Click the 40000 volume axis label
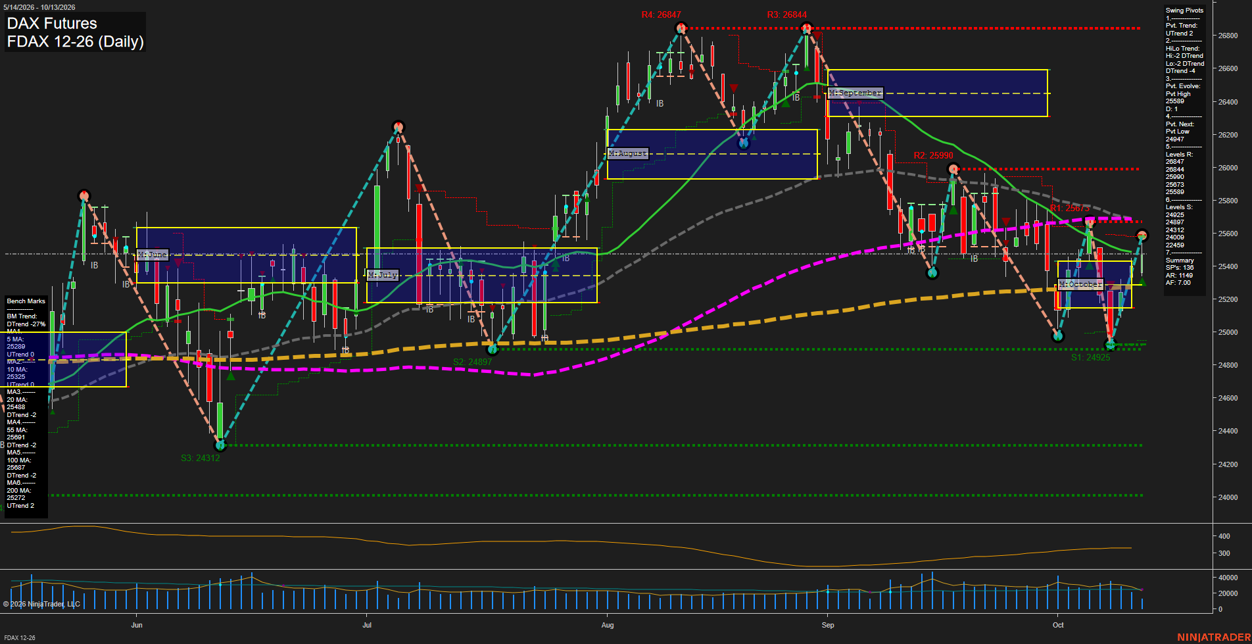1252x644 pixels. pos(1228,578)
